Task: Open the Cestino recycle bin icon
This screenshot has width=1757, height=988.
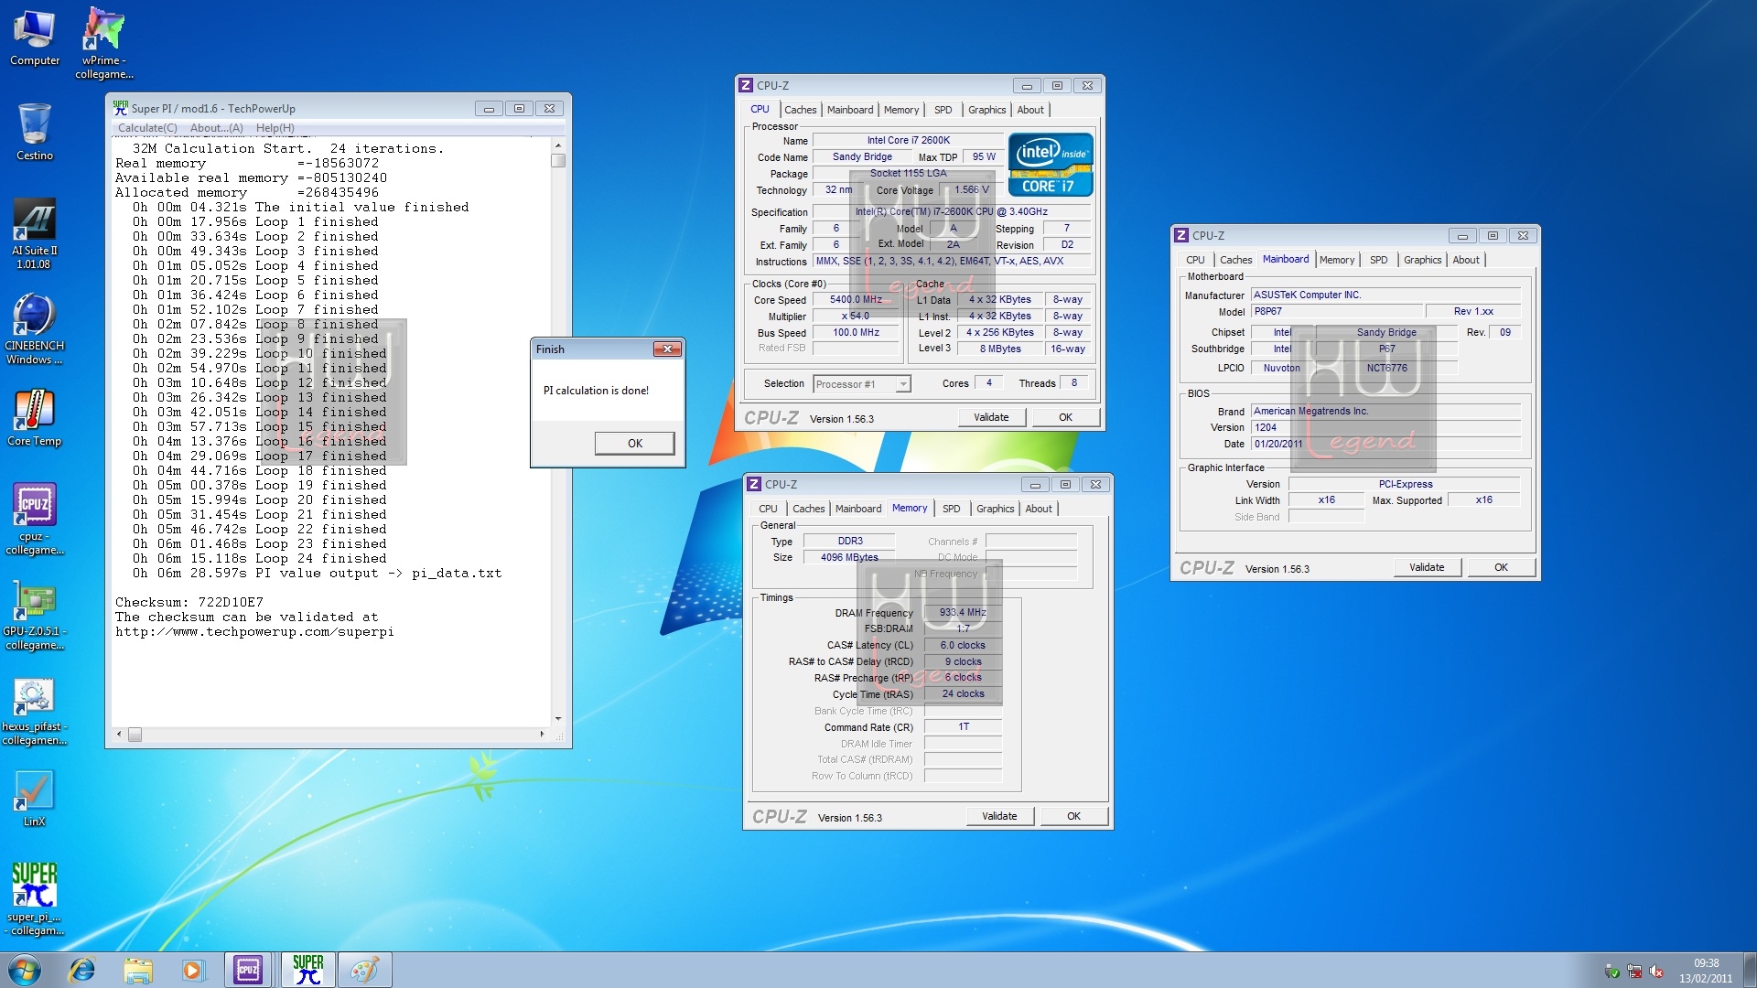Action: (35, 132)
